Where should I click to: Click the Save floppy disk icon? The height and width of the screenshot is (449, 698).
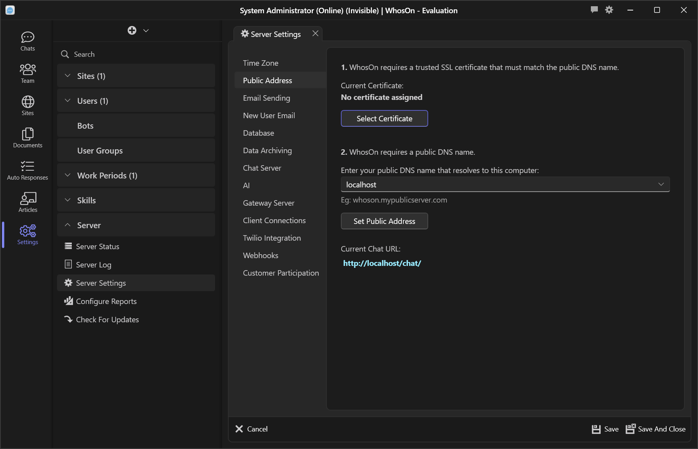pos(596,429)
